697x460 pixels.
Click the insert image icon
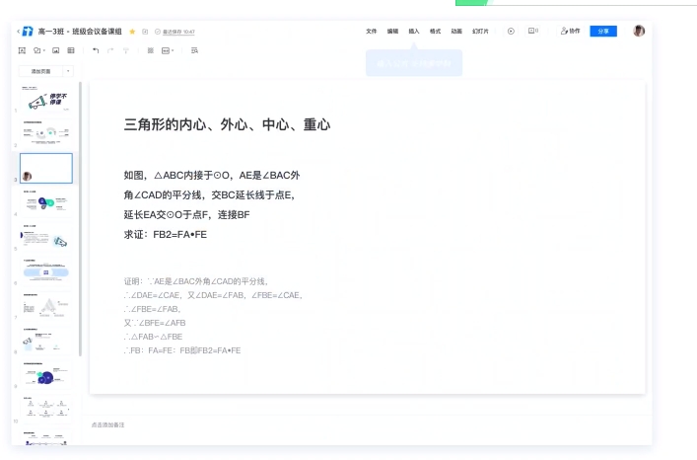click(x=55, y=50)
